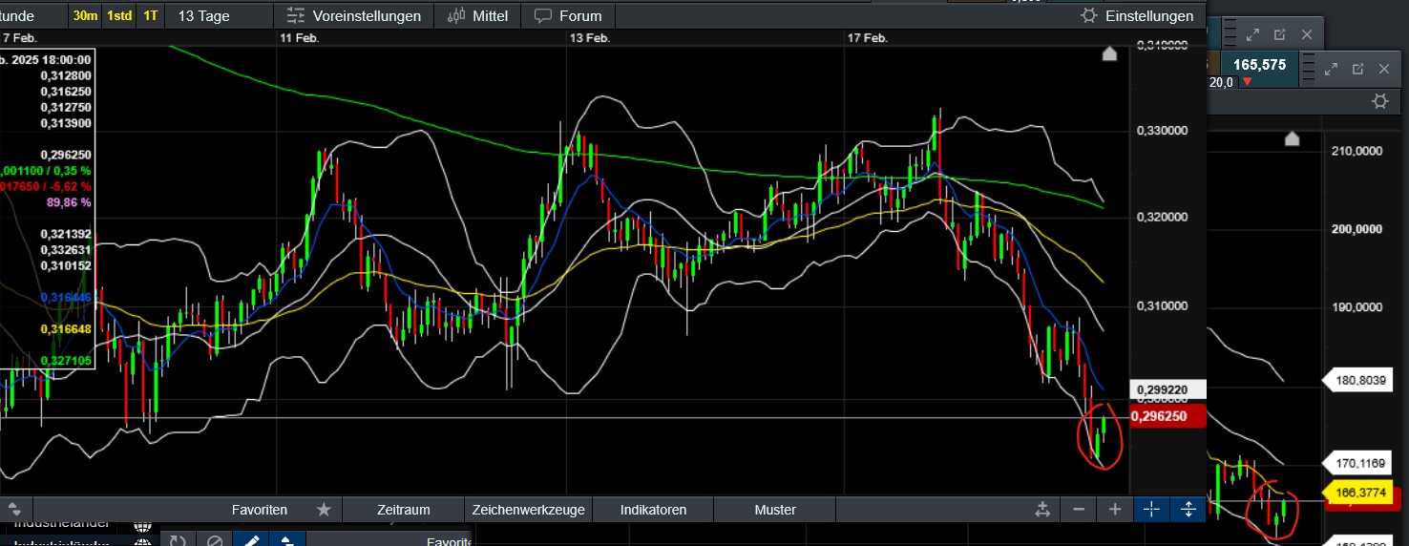Zoom in with the plus icon
Viewport: 1409px width, 546px height.
(x=1115, y=510)
